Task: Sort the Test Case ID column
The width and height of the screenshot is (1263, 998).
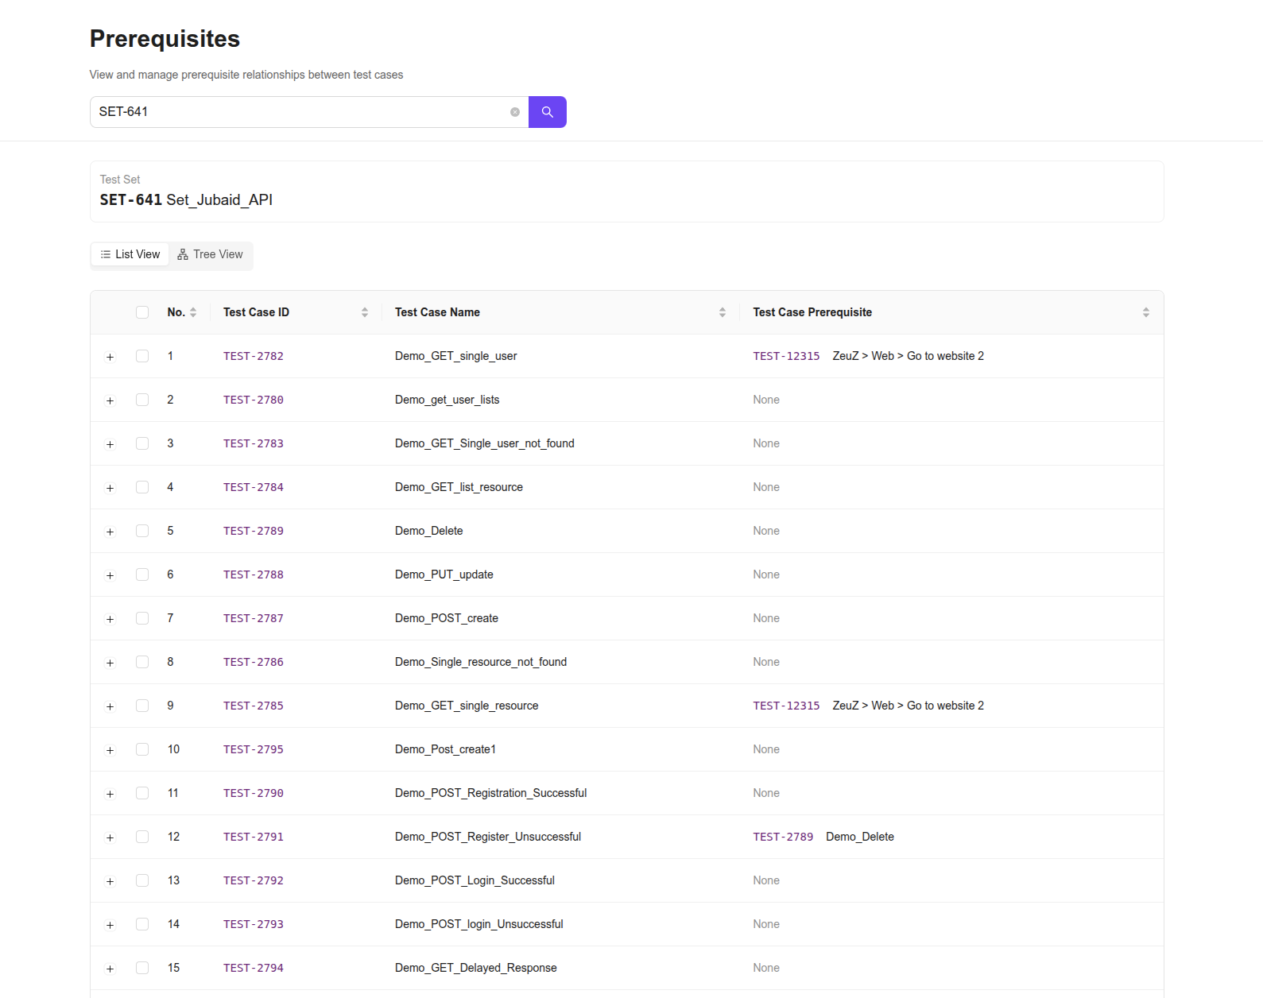Action: pyautogui.click(x=365, y=312)
